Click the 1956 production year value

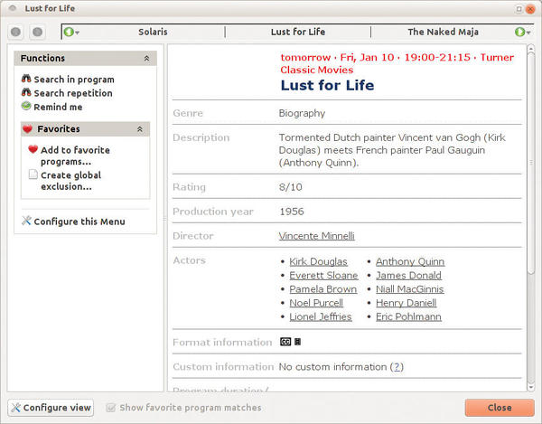pyautogui.click(x=292, y=212)
